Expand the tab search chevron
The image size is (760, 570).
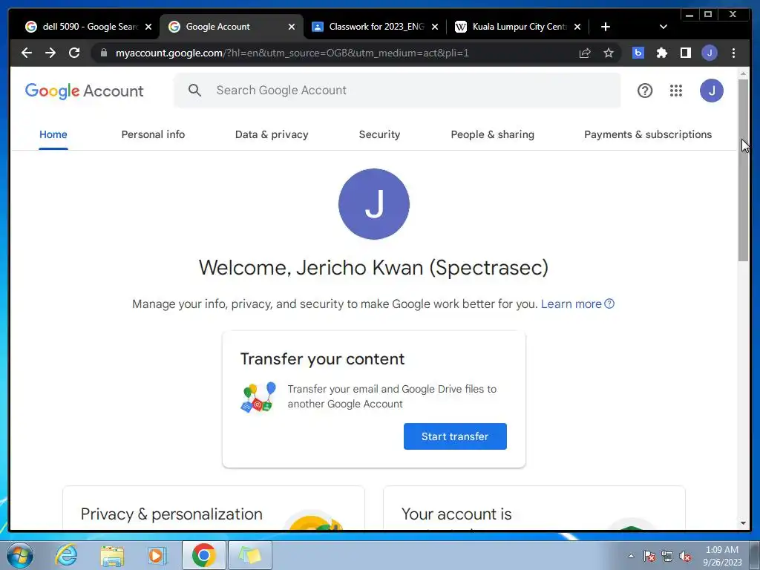click(664, 27)
